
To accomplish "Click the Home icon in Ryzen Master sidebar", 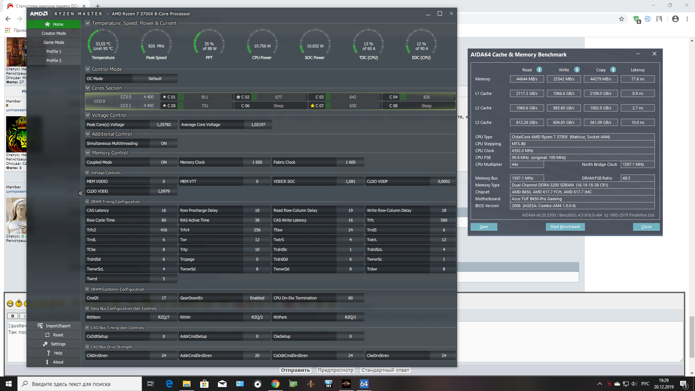I will [x=47, y=24].
